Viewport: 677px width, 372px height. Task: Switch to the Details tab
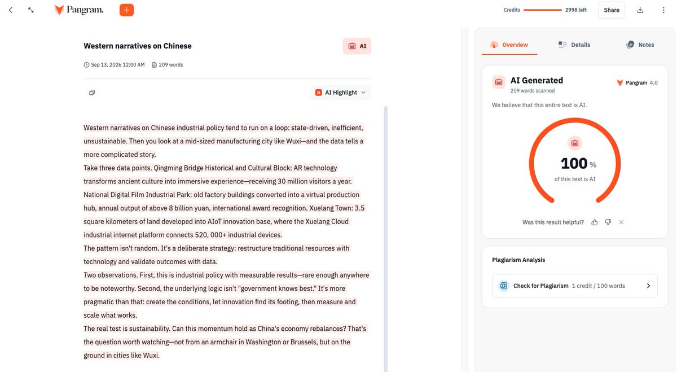click(x=574, y=45)
